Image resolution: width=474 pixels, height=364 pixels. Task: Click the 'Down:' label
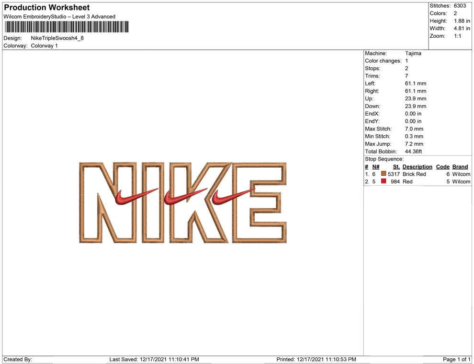pos(372,106)
